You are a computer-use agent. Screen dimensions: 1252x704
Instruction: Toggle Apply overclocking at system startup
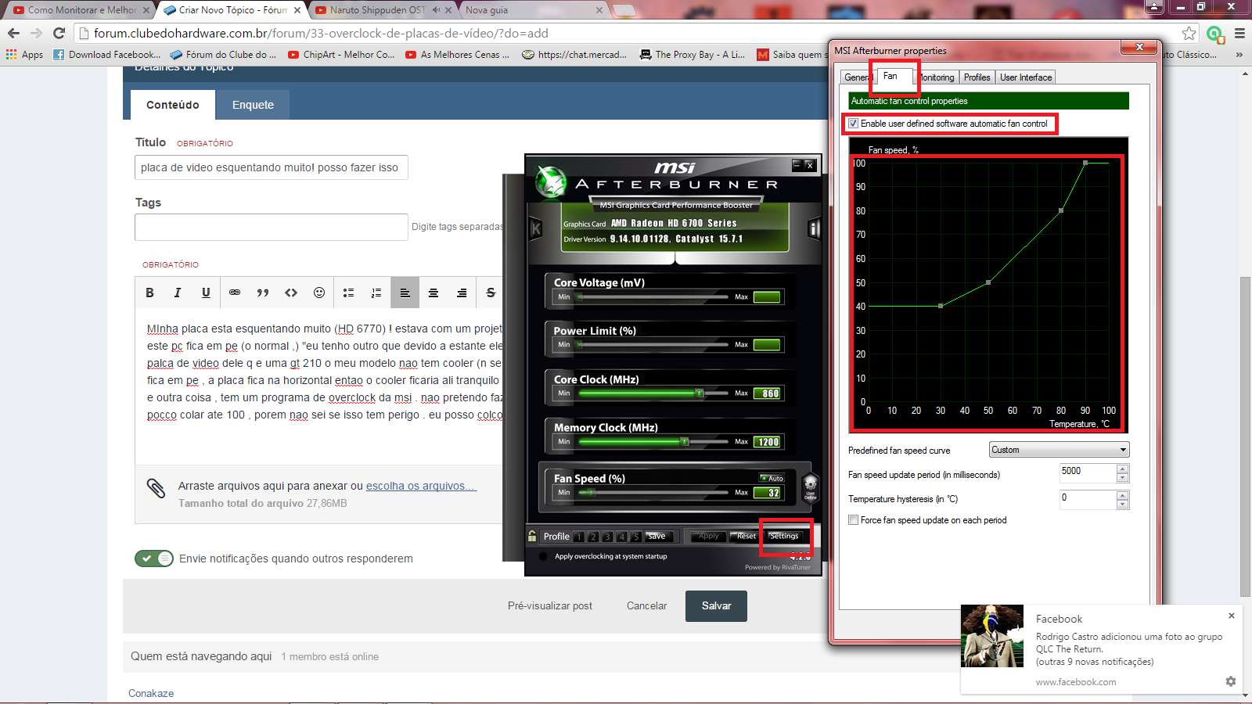point(543,556)
